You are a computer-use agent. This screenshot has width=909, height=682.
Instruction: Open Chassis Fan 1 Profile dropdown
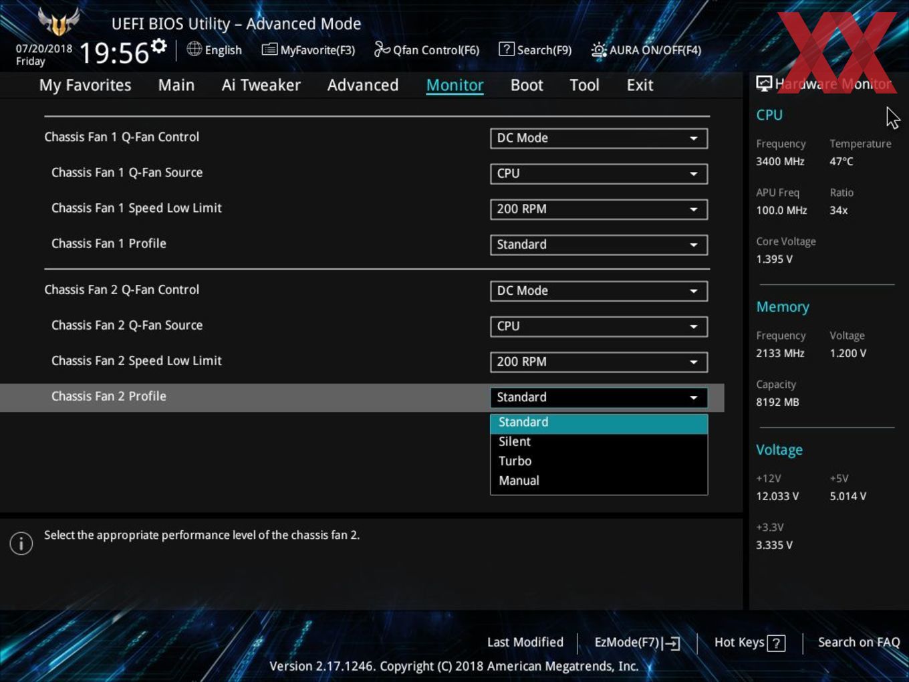599,245
